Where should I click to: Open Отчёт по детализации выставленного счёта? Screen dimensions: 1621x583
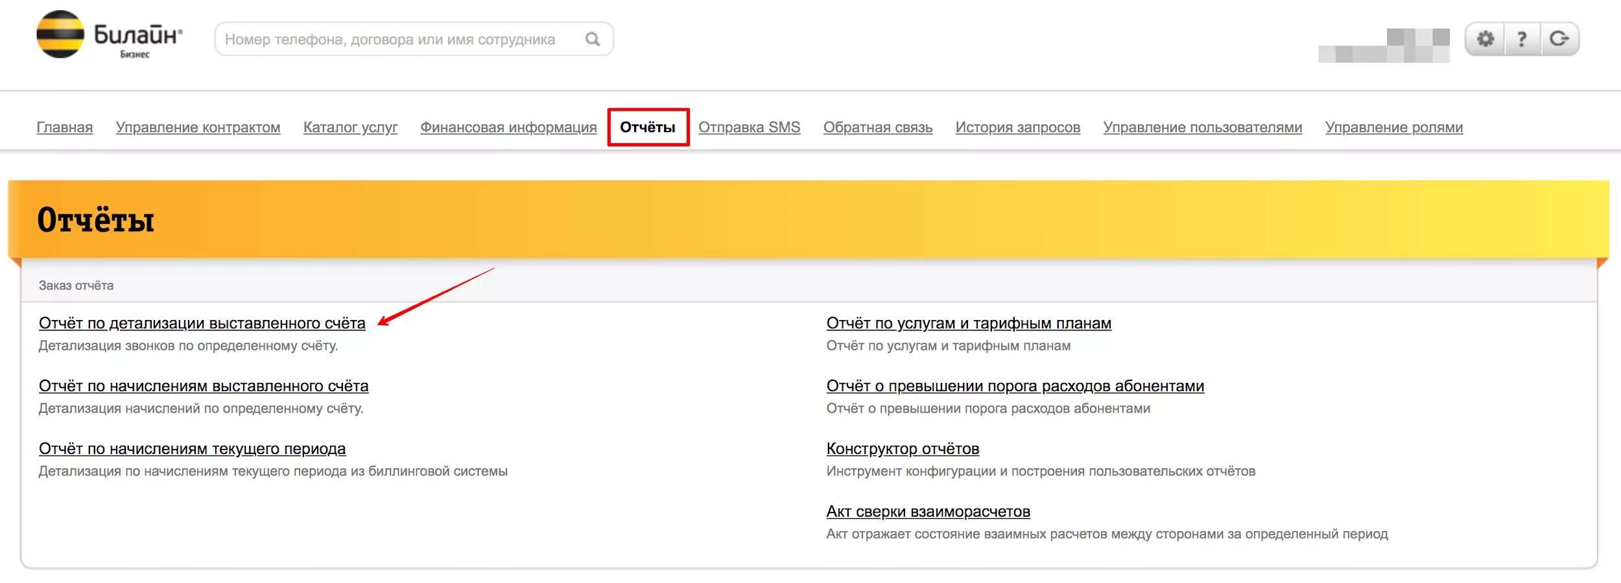click(202, 323)
